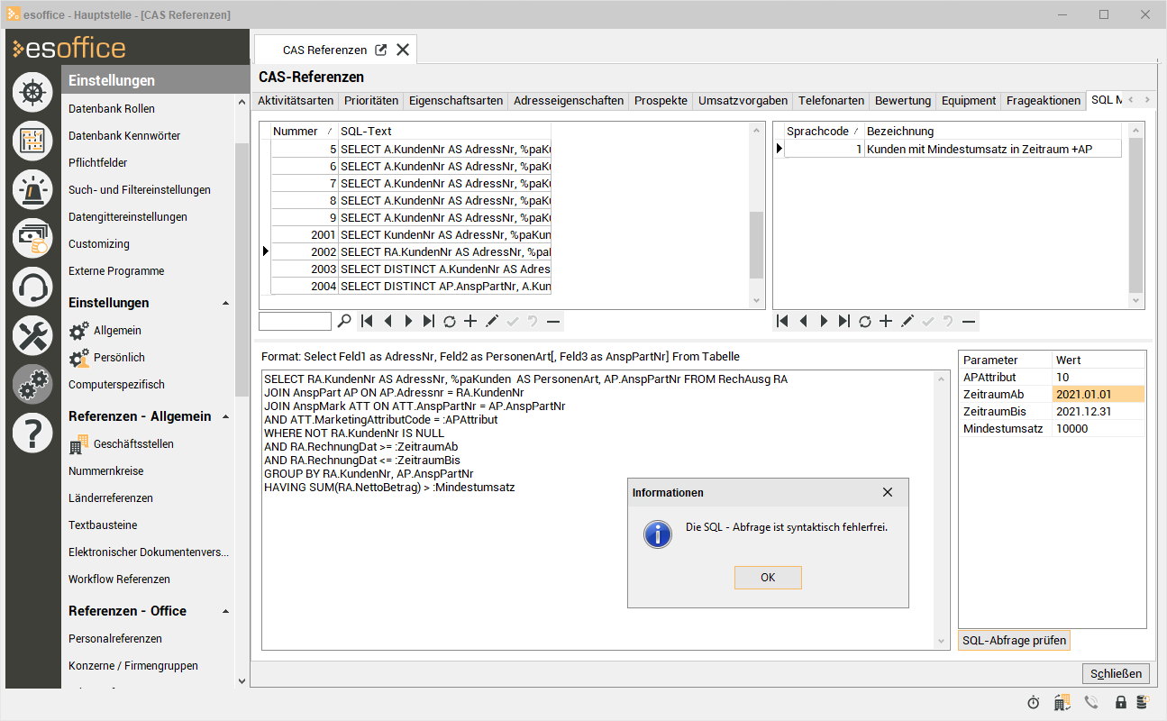This screenshot has height=721, width=1167.
Task: Go to next record in SQL list navigator
Action: 408,321
